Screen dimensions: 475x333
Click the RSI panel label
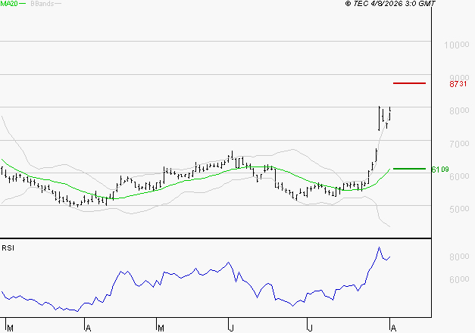point(8,248)
